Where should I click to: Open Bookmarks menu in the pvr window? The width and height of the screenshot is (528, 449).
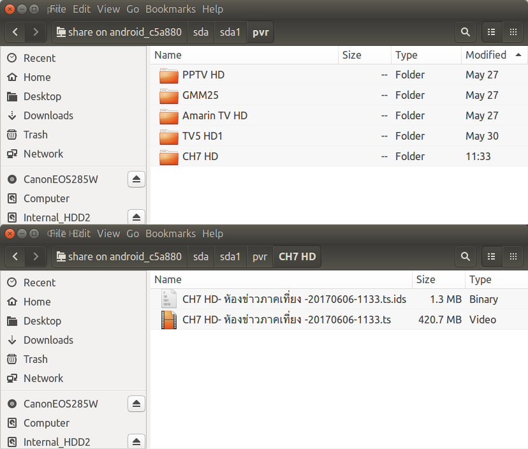[x=170, y=9]
